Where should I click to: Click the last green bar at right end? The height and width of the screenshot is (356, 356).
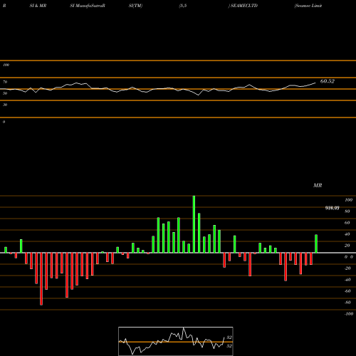[316, 244]
